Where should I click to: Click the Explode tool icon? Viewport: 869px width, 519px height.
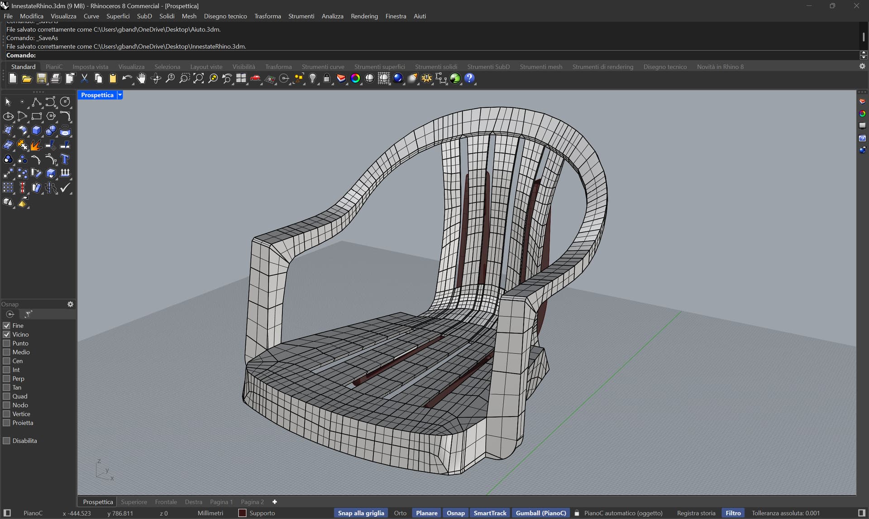coord(36,145)
